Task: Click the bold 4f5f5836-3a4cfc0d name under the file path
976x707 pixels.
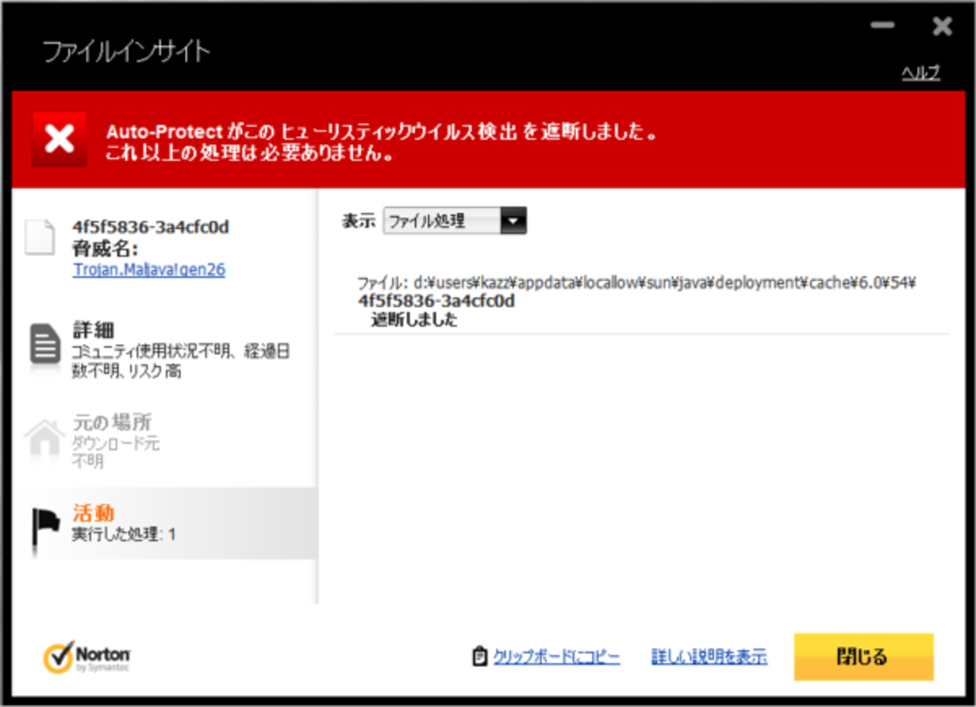Action: click(436, 301)
